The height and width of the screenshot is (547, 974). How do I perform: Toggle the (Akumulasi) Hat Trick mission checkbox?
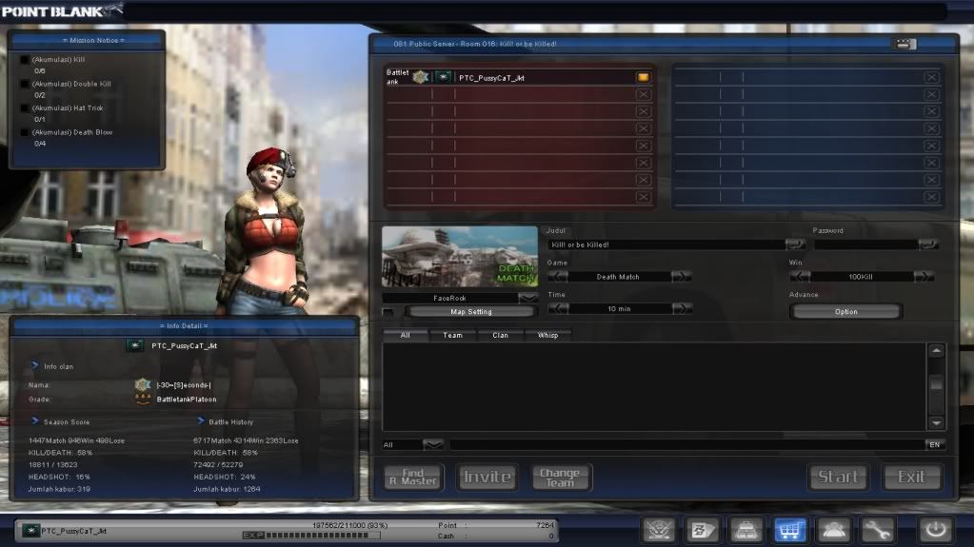pos(25,108)
